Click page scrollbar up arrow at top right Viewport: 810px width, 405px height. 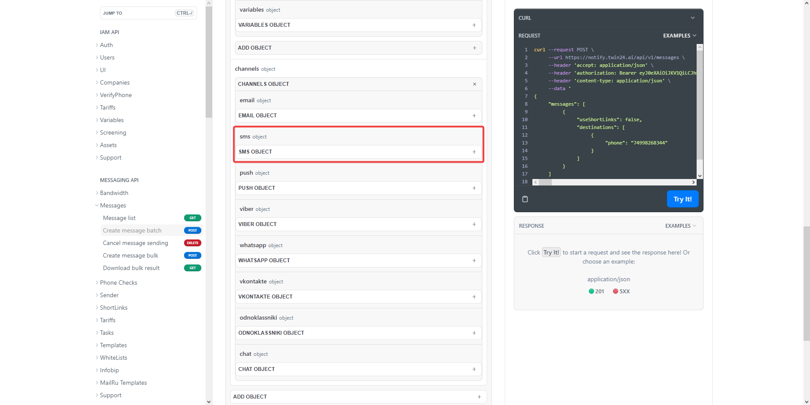pos(807,3)
